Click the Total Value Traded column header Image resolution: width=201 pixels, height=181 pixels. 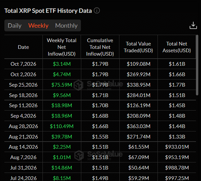pyautogui.click(x=138, y=47)
